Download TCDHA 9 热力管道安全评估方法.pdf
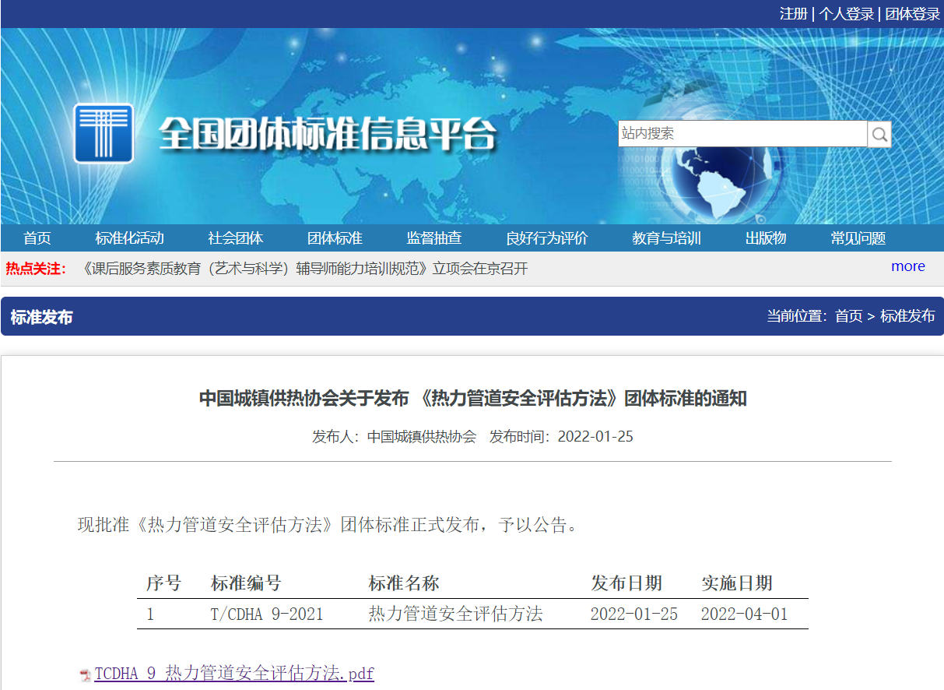Screen dimensions: 944x690 [233, 674]
